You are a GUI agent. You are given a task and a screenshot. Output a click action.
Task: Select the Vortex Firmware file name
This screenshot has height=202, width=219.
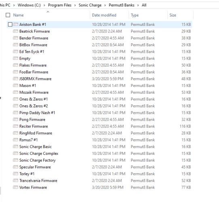click(x=33, y=187)
